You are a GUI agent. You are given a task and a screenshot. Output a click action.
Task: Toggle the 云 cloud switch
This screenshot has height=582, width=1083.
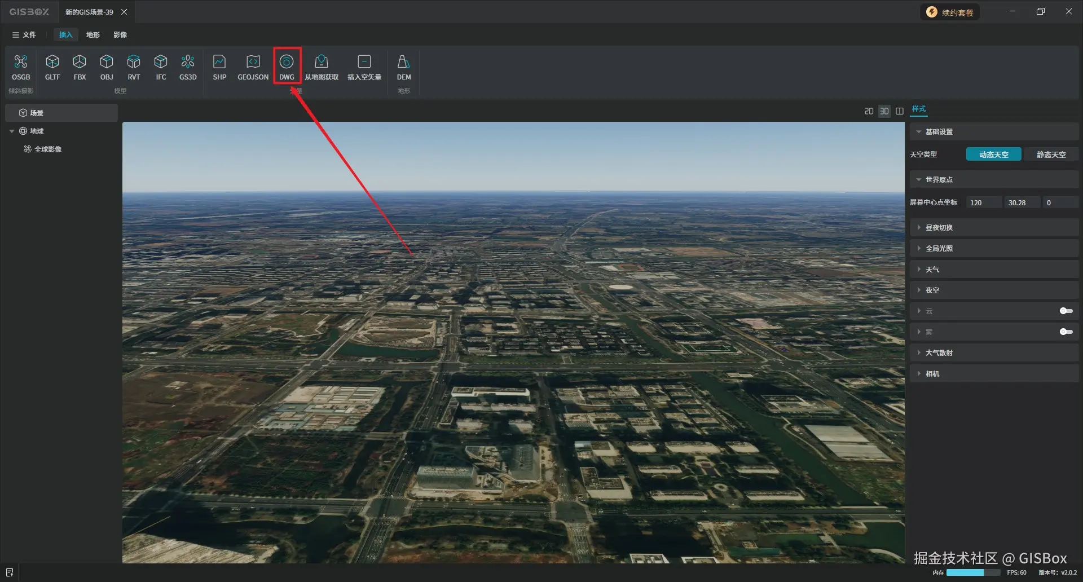click(x=1066, y=311)
